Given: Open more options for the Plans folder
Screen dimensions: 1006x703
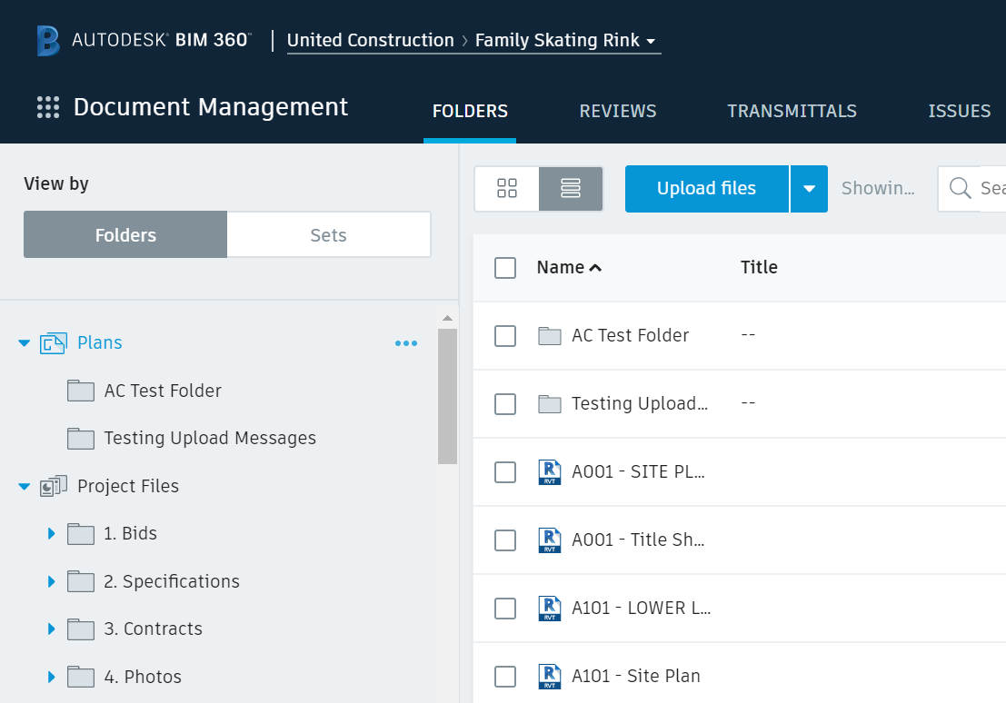Looking at the screenshot, I should click(x=406, y=343).
